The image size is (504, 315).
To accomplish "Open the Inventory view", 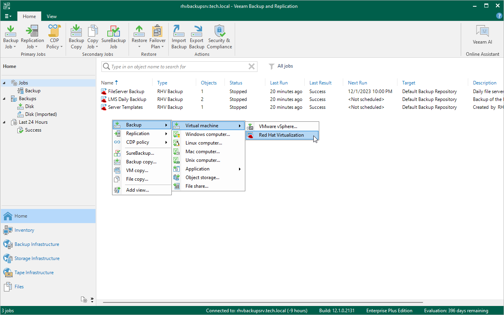I will [x=48, y=230].
